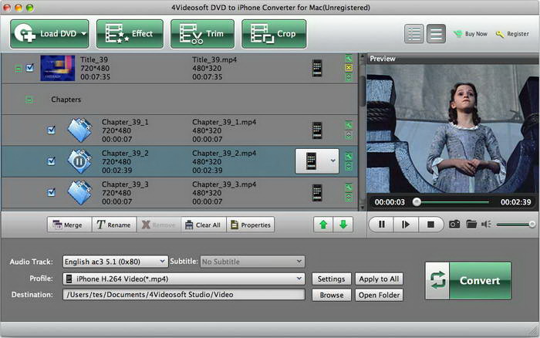
Task: Click the wrench settings icon for Chapter_39_1
Action: tap(349, 125)
